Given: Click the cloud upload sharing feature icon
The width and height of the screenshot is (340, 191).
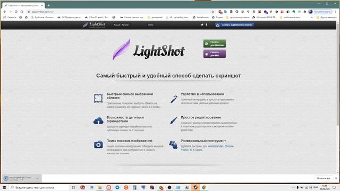Looking at the screenshot, I should tap(98, 121).
